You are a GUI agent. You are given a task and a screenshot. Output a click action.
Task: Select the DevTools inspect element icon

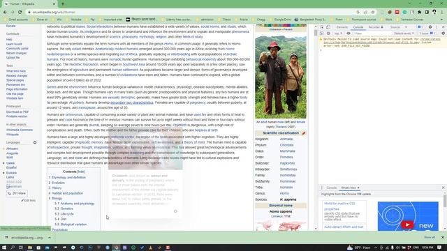pyautogui.click(x=322, y=27)
